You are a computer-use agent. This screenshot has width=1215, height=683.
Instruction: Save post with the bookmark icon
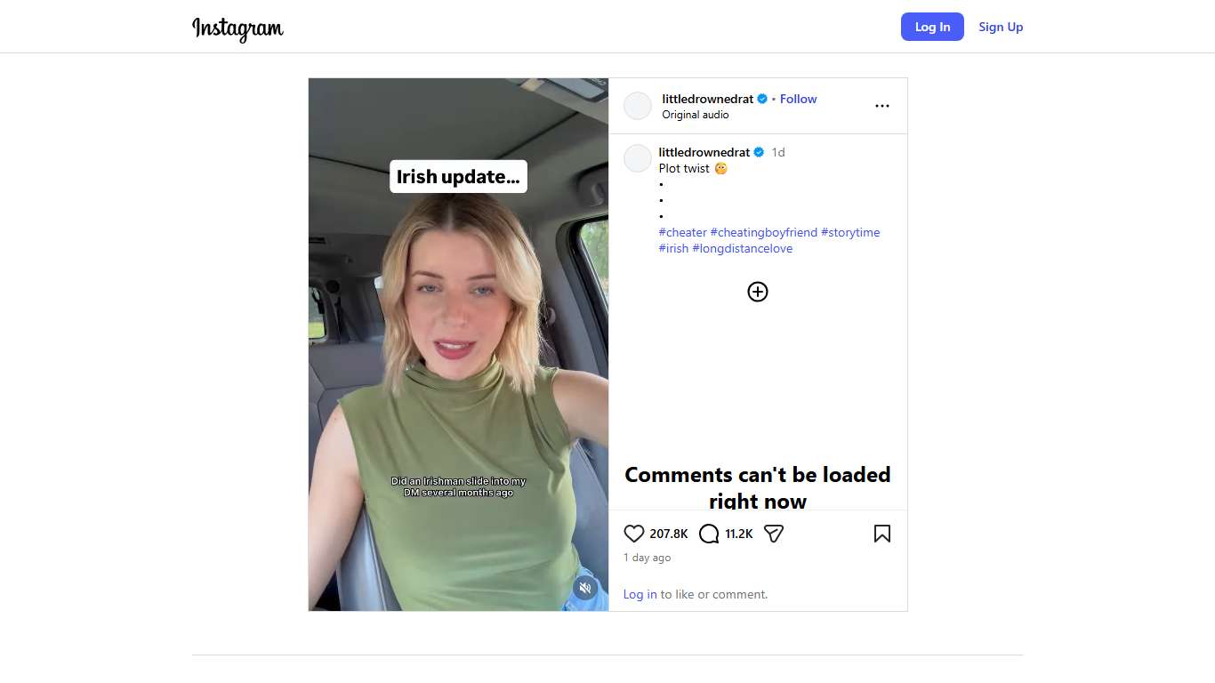click(881, 534)
